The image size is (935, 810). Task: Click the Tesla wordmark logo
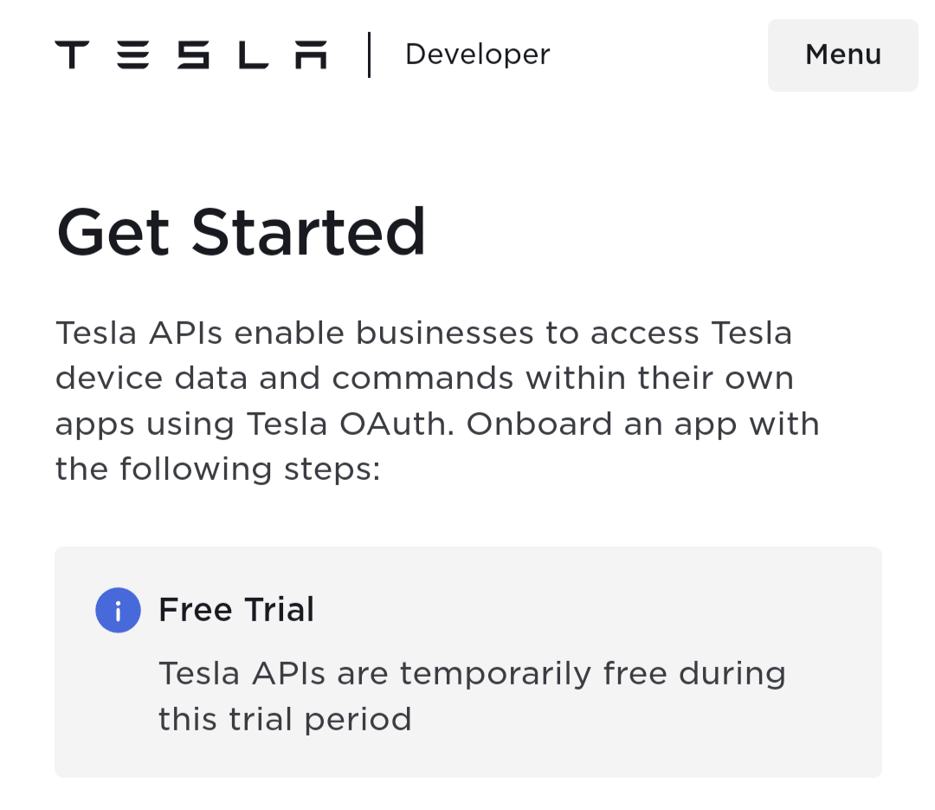tap(190, 55)
